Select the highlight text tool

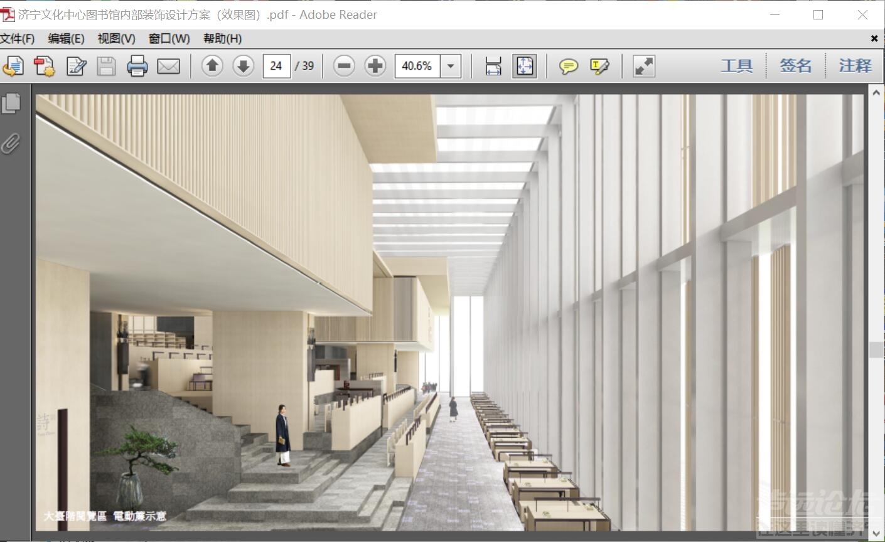599,66
